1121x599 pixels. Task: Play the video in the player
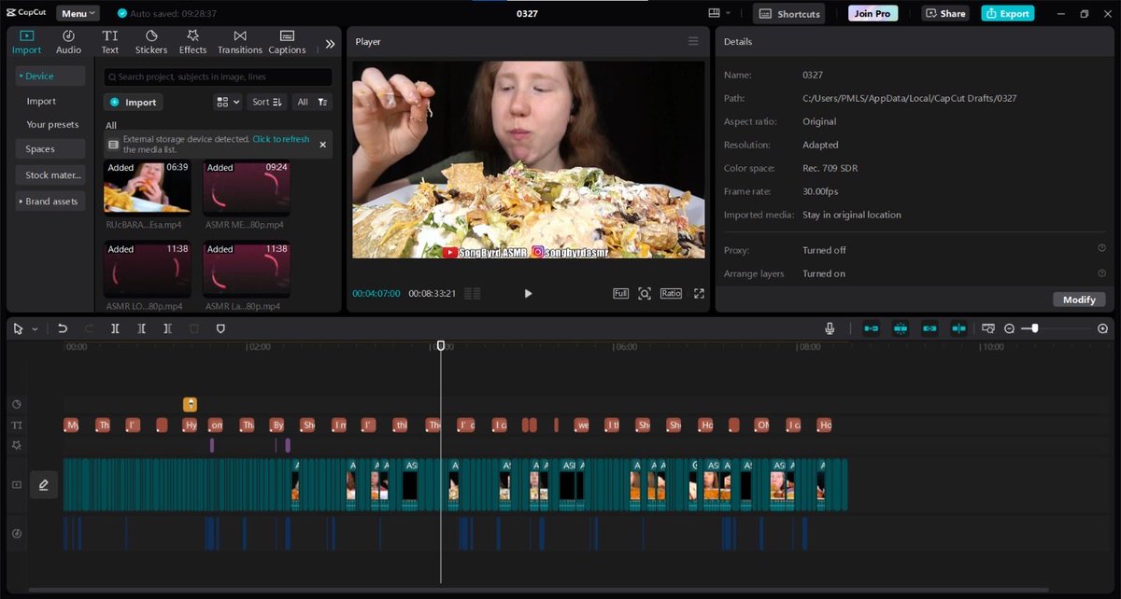(x=528, y=293)
